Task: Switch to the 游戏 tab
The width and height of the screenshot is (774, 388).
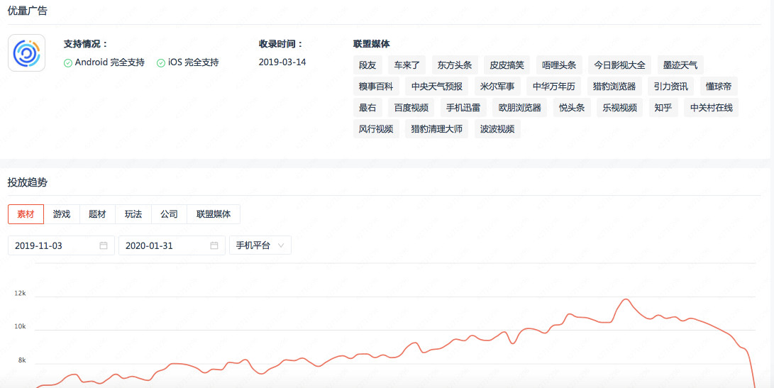Action: (x=62, y=214)
